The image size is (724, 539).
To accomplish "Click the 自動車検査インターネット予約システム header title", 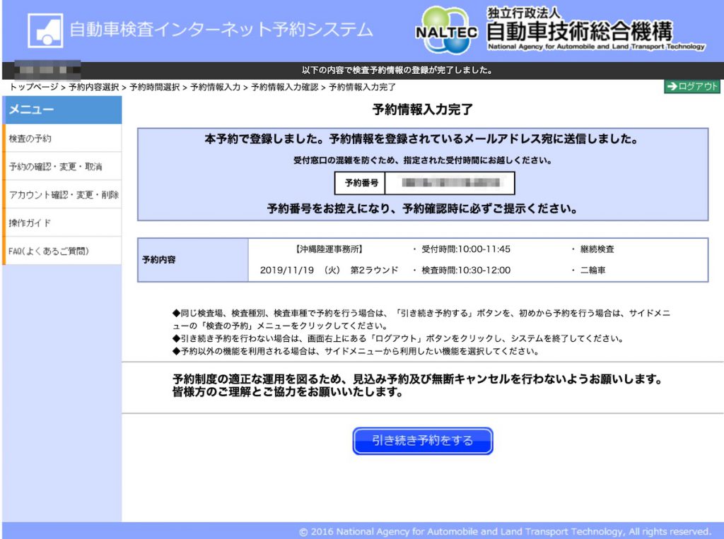I will (220, 30).
